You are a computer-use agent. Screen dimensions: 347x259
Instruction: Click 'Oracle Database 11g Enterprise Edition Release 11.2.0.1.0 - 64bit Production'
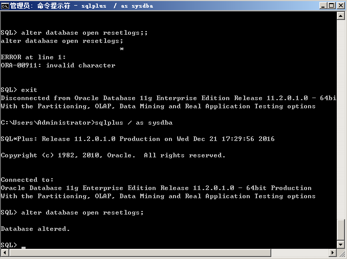pos(156,188)
